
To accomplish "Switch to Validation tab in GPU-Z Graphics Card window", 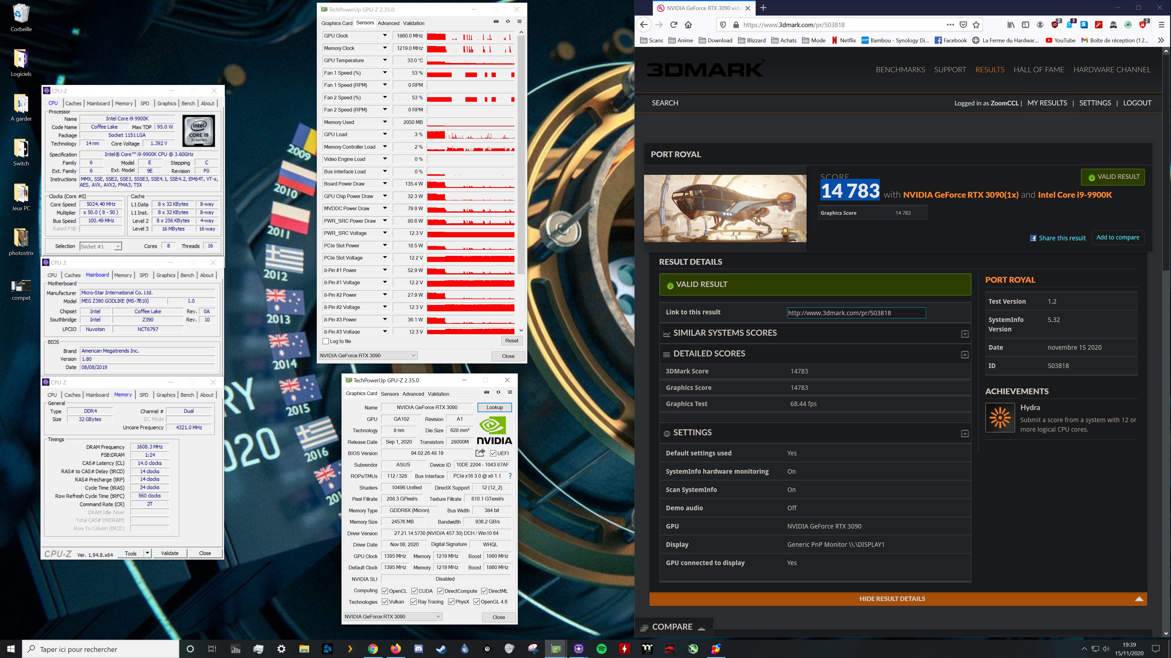I will [438, 394].
